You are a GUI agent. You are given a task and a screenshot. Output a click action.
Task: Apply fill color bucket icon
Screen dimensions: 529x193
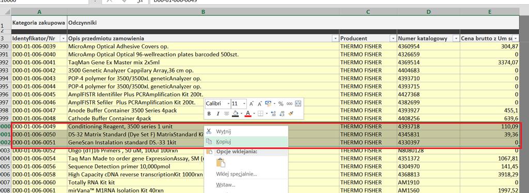click(x=236, y=114)
